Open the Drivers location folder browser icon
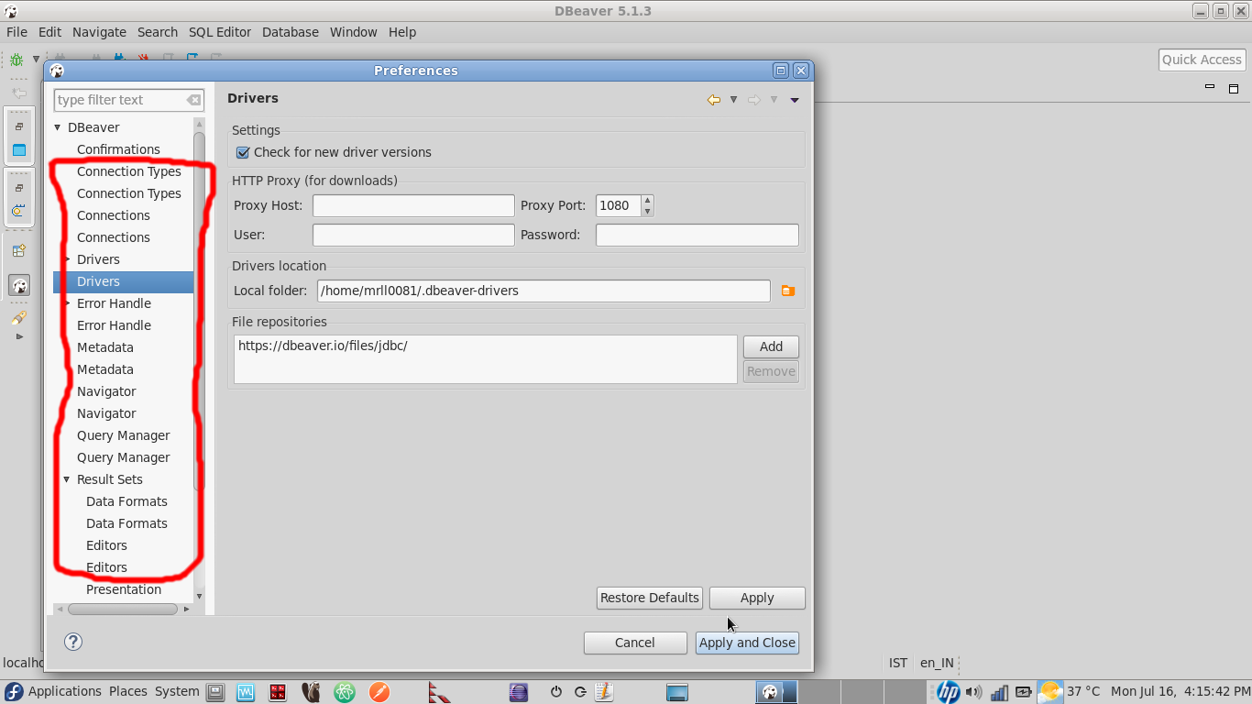 tap(787, 291)
